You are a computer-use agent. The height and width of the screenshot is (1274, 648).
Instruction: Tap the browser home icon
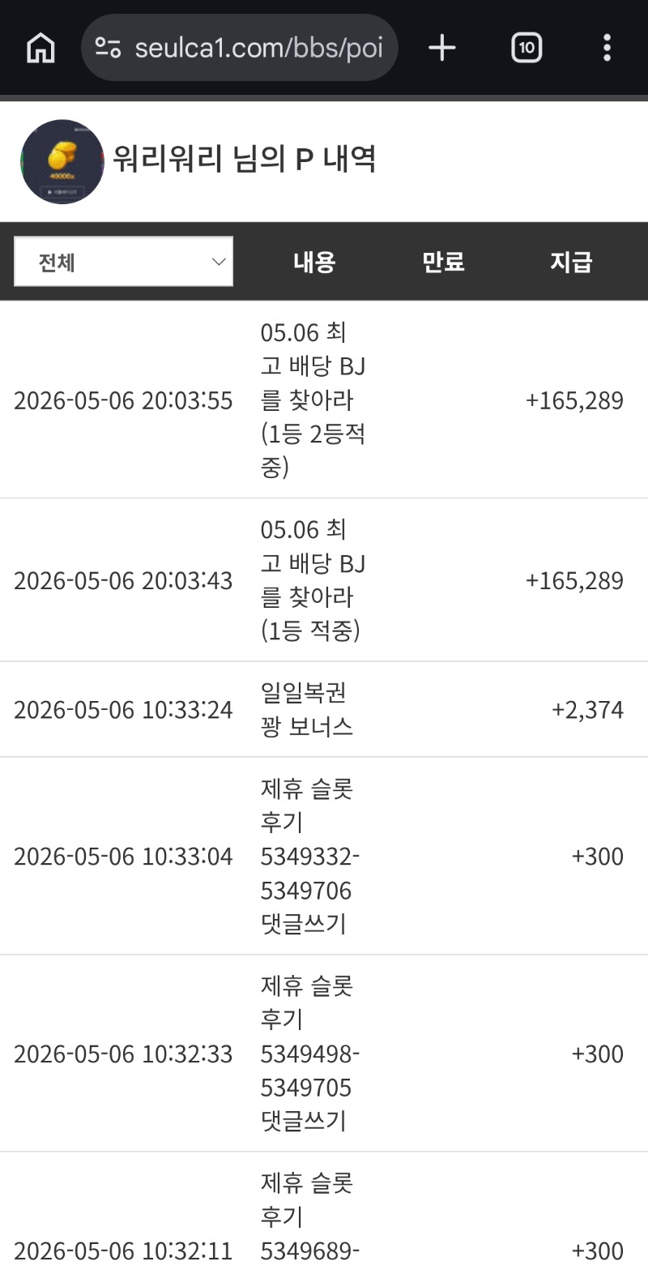click(x=40, y=48)
